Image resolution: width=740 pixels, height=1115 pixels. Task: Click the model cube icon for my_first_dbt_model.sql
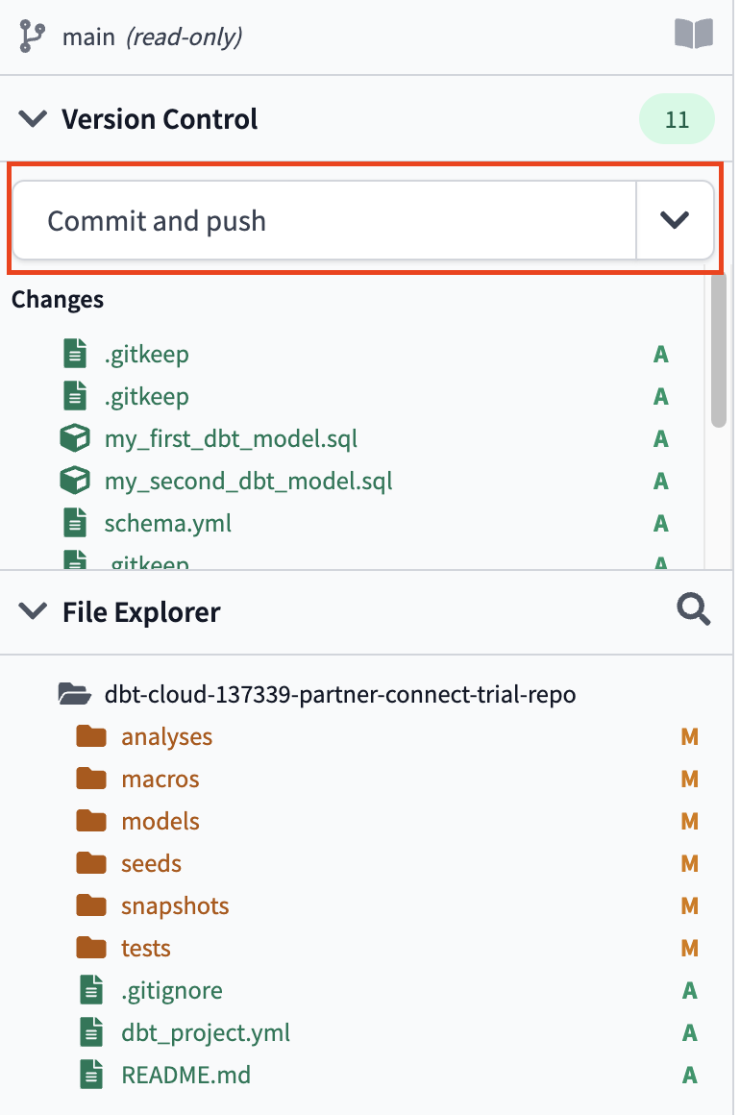tap(75, 438)
